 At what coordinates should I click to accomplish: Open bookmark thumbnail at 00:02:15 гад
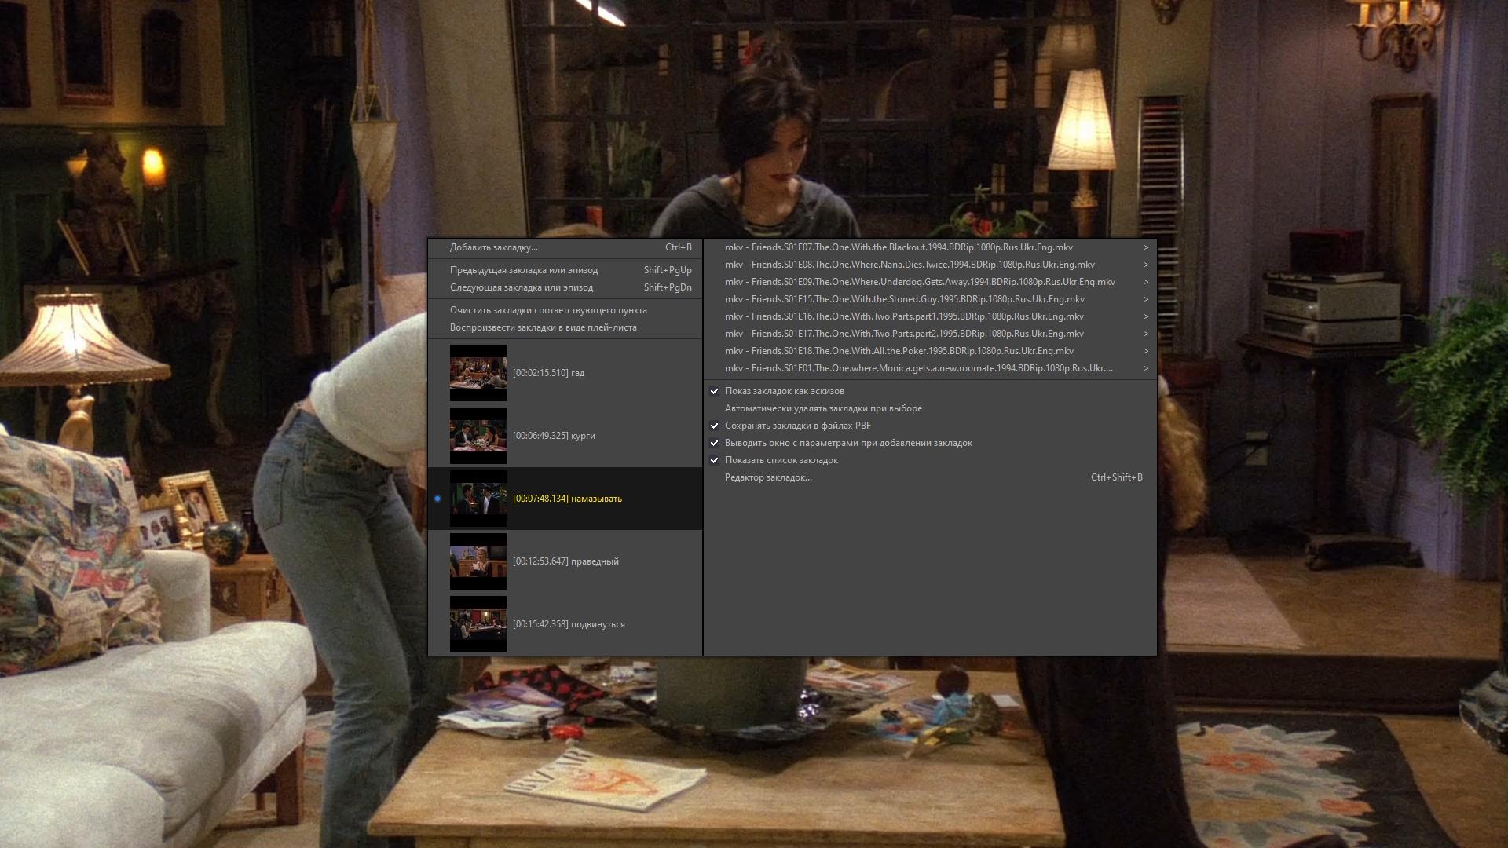coord(478,373)
